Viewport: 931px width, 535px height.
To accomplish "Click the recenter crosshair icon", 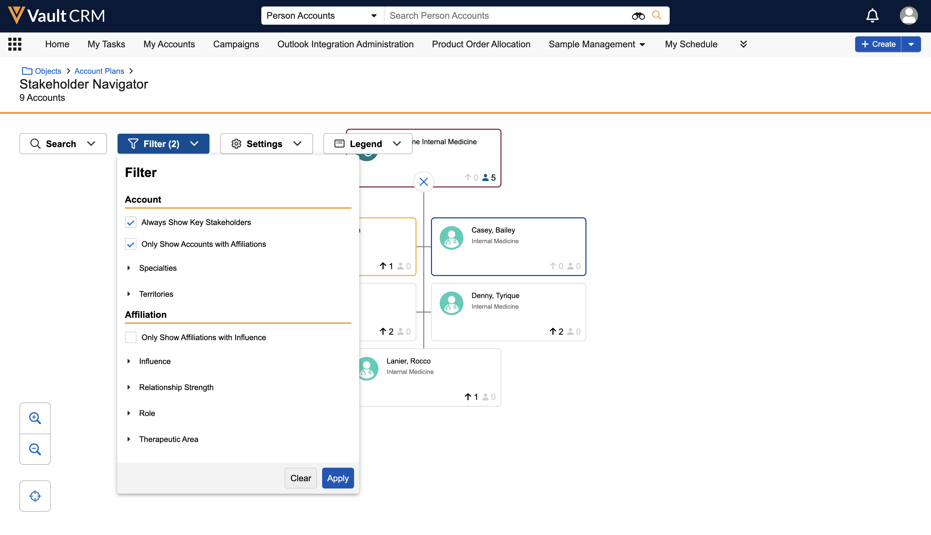I will tap(35, 496).
